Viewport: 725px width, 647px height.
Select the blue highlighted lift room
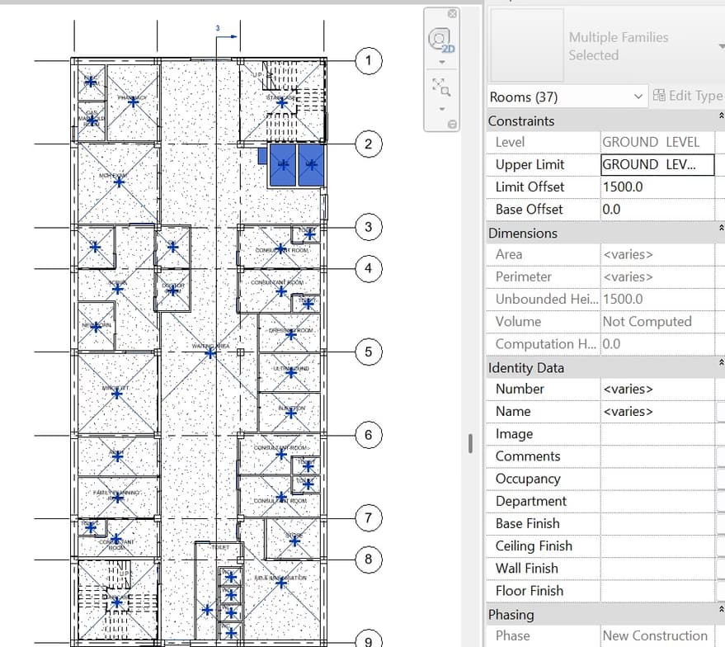click(x=283, y=166)
